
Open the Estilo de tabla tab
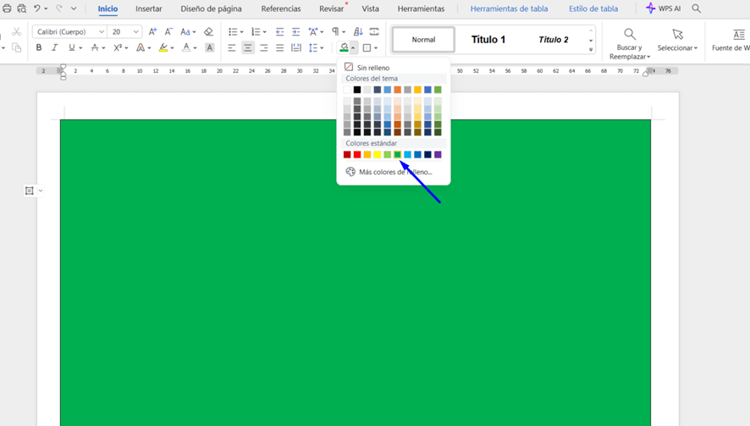coord(593,8)
